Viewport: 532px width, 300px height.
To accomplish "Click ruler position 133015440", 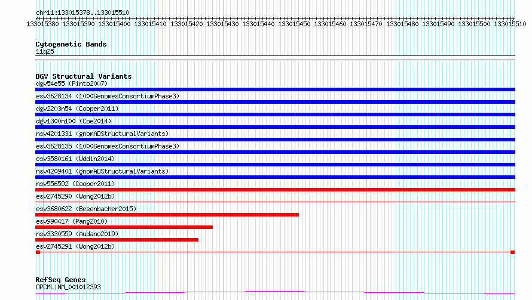I will (258, 24).
